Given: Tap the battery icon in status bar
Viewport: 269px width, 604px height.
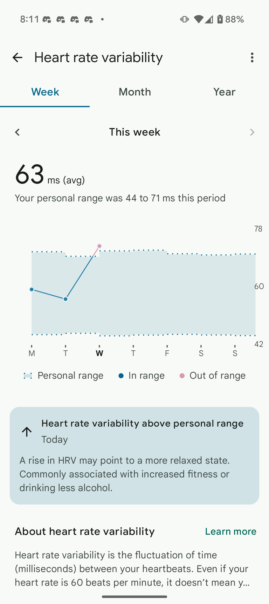Looking at the screenshot, I should (220, 19).
